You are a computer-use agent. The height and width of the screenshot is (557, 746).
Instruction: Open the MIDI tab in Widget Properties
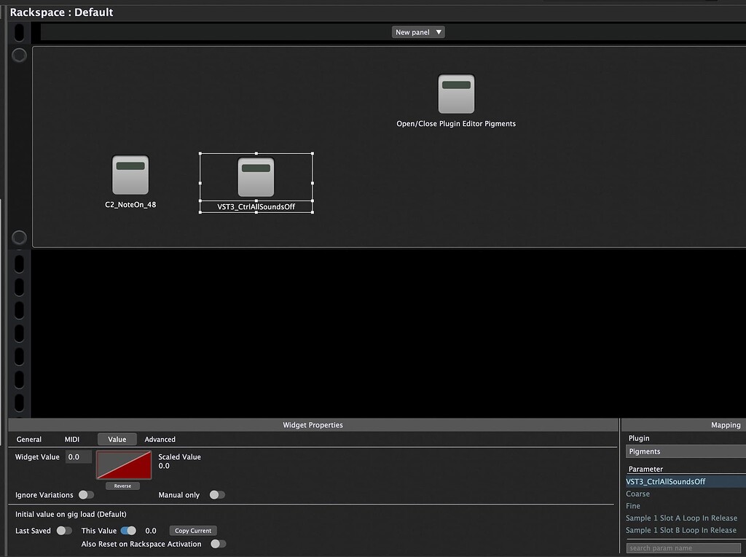[71, 439]
